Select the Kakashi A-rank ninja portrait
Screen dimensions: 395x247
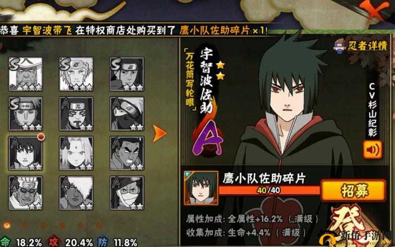click(127, 114)
